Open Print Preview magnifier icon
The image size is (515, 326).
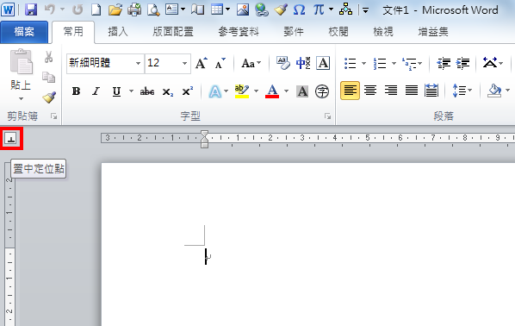click(x=153, y=9)
